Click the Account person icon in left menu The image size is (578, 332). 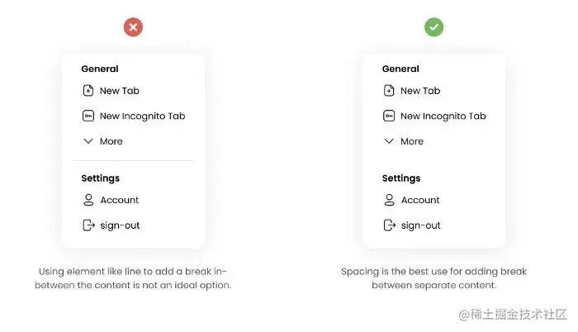tap(88, 200)
